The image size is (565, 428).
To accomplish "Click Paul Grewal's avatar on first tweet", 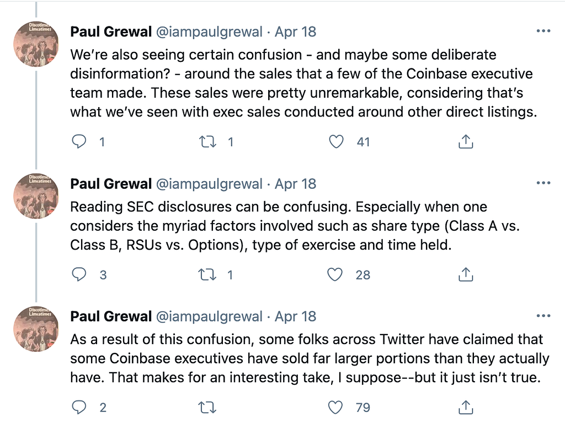I will click(36, 44).
